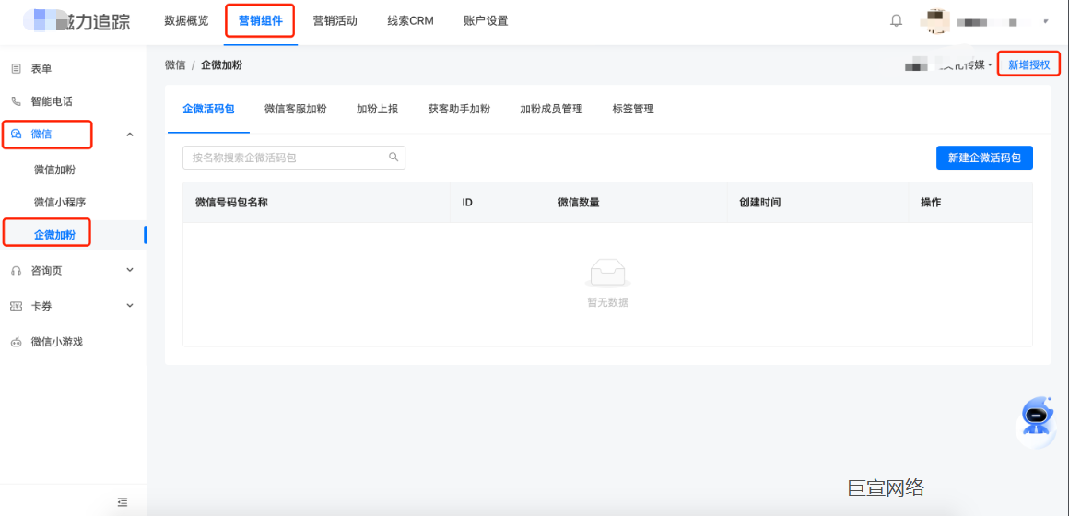
Task: Click the game icon beside 微信小游戏
Action: [16, 342]
